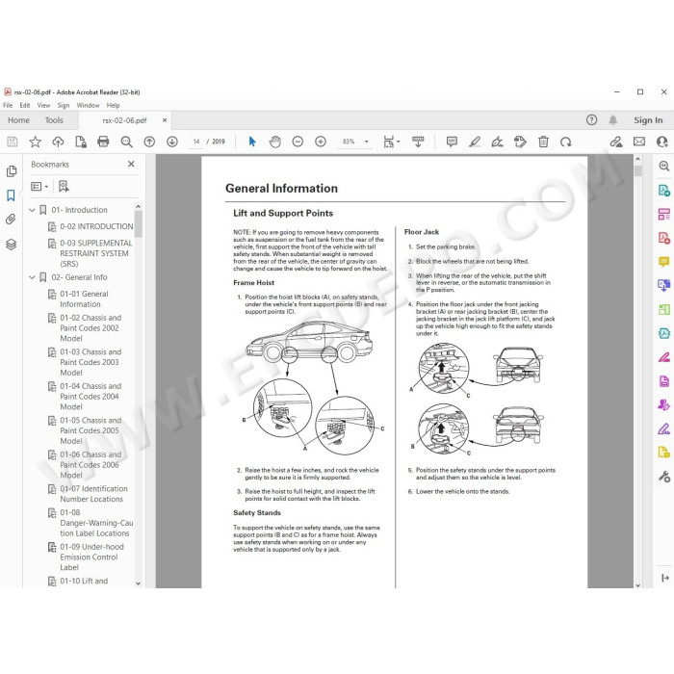Collapse the 02- General Info bookmark
The height and width of the screenshot is (674, 674).
[x=32, y=277]
